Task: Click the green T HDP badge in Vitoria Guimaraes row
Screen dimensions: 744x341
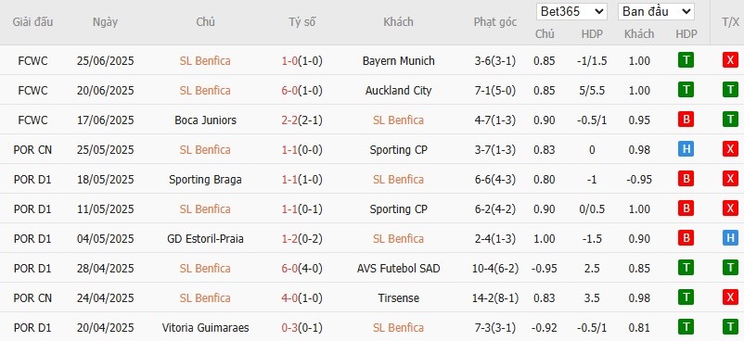Action: click(x=686, y=327)
